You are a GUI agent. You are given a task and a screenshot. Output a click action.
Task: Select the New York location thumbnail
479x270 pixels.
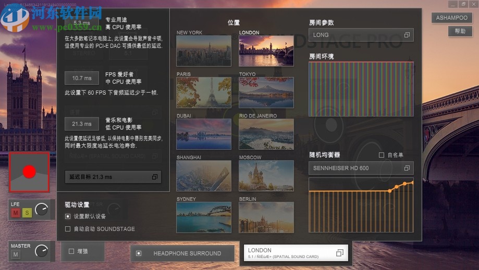coord(204,50)
